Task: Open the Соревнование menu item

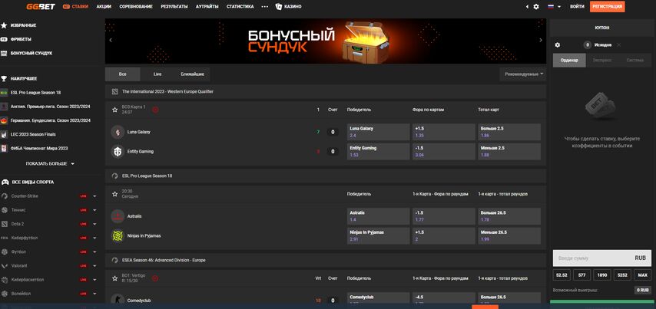Action: pos(136,7)
